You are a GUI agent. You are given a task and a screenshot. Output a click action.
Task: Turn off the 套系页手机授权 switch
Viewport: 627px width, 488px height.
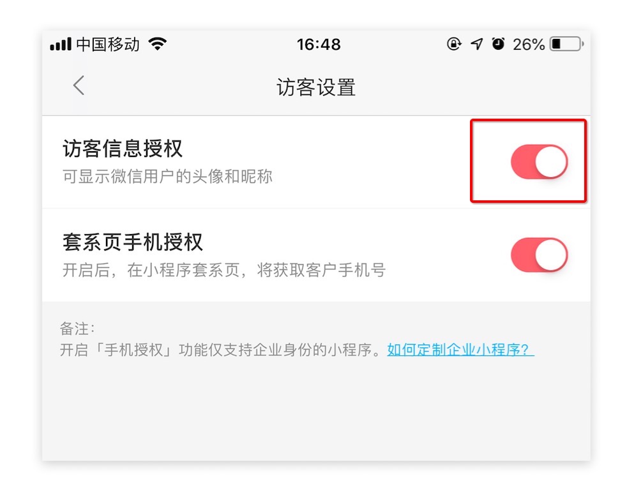[x=539, y=255]
